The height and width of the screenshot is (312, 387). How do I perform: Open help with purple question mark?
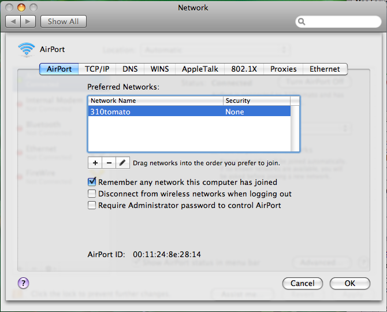[x=24, y=283]
